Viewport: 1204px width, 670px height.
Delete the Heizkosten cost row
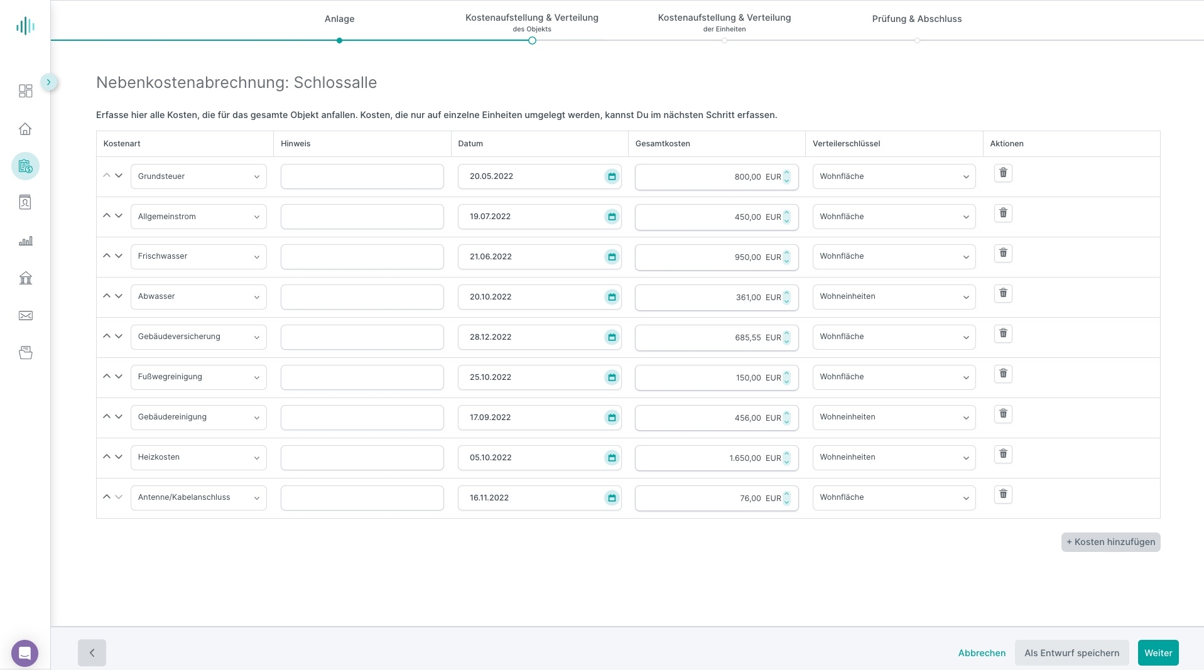pyautogui.click(x=1003, y=454)
